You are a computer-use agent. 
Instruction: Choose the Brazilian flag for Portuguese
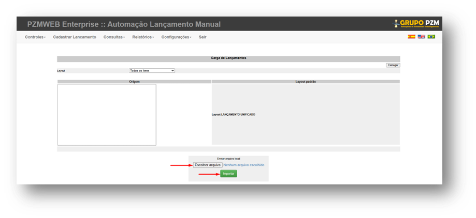tap(431, 37)
